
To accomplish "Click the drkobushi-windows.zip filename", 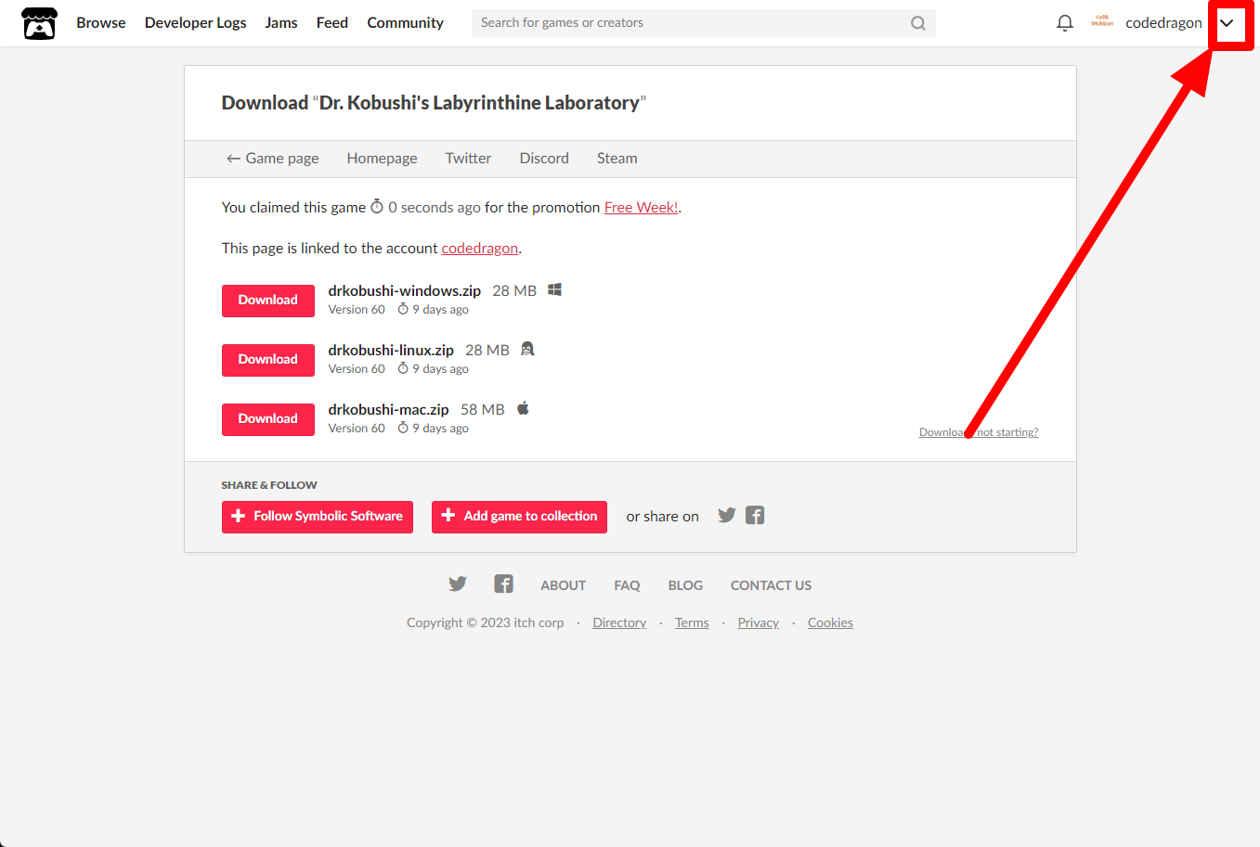I will [404, 290].
